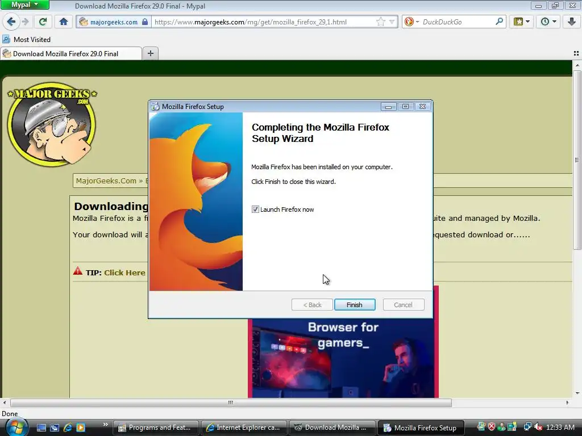Open the URL history dropdown arrow

(x=392, y=22)
